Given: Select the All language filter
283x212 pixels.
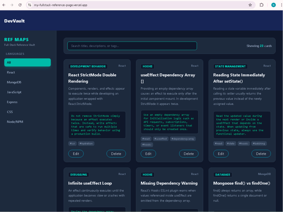Looking at the screenshot, I should pyautogui.click(x=27, y=62).
